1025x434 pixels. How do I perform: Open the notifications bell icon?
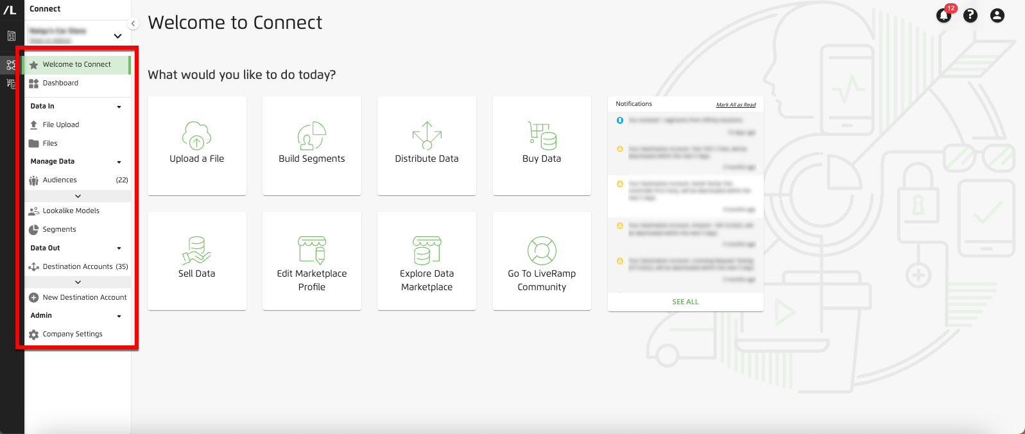pos(943,15)
